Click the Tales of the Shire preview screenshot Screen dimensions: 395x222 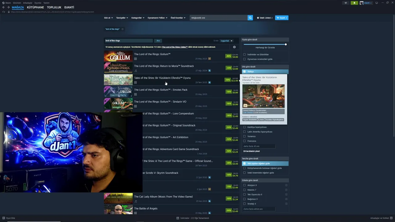(x=264, y=96)
